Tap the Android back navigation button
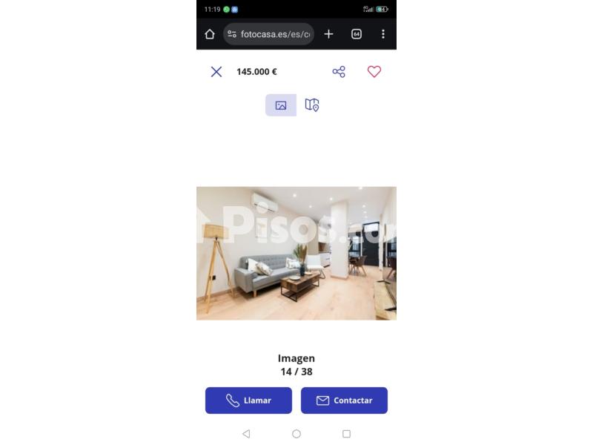The height and width of the screenshot is (445, 593). [246, 434]
